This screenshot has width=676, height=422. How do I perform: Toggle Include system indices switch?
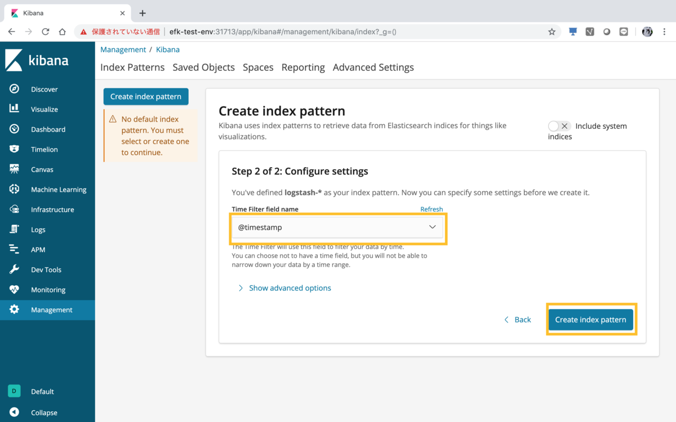pyautogui.click(x=559, y=126)
